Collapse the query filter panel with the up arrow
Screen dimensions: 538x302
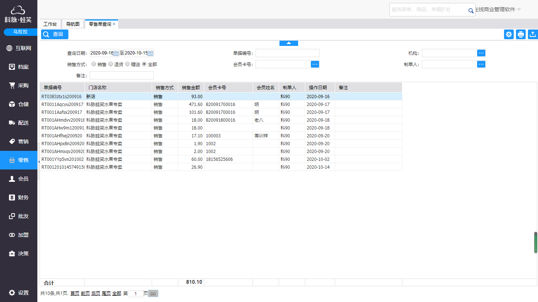click(x=289, y=43)
